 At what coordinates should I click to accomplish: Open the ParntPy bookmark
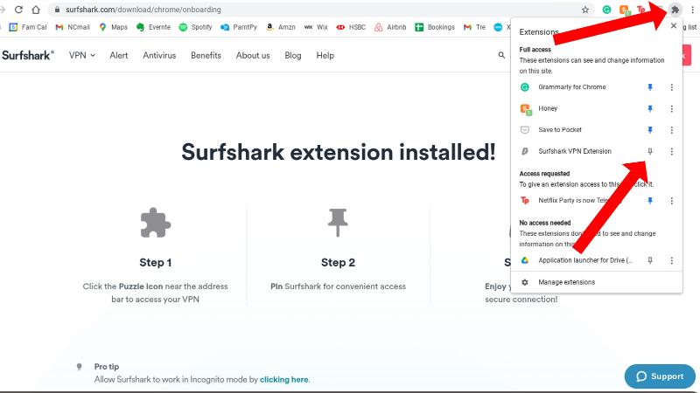pos(238,27)
